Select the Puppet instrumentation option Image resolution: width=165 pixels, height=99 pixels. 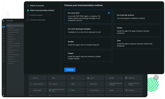88,56
